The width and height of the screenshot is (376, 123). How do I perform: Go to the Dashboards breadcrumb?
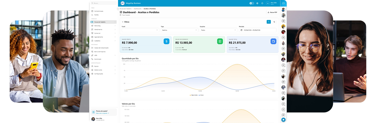tap(138, 9)
